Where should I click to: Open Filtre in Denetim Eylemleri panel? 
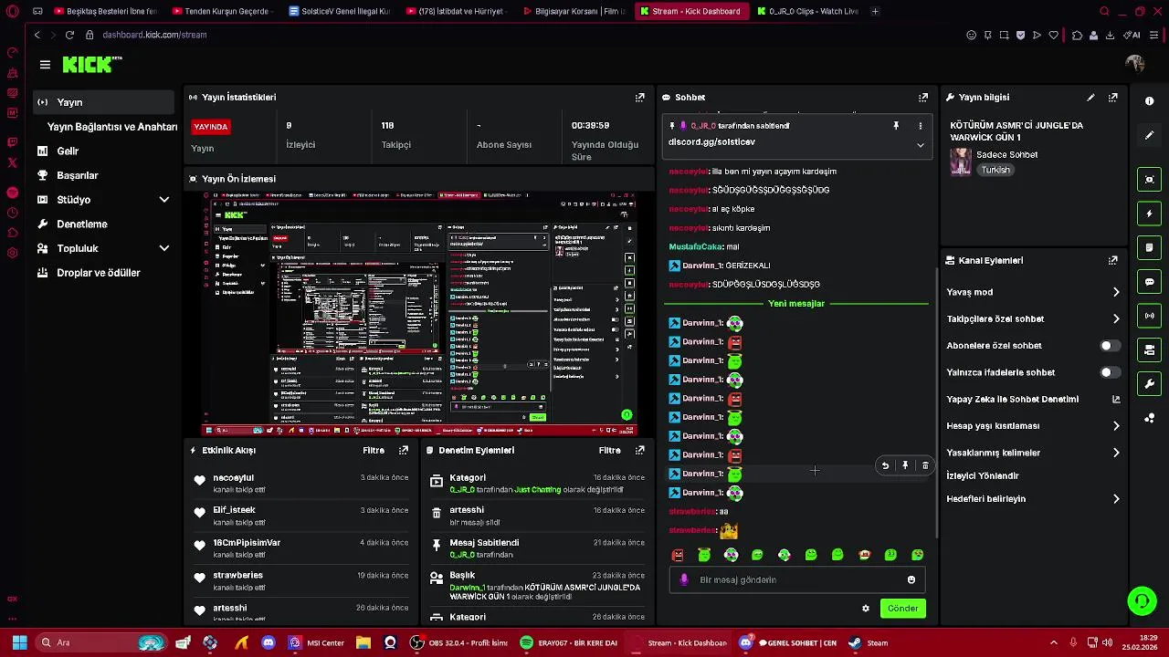pyautogui.click(x=610, y=450)
